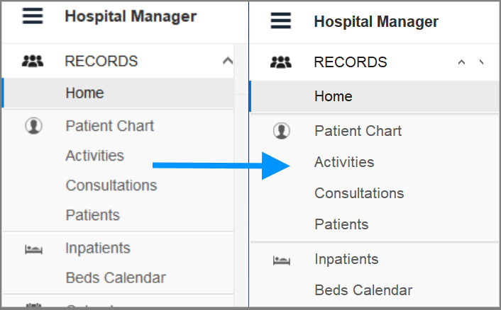
Task: Collapse the RECORDS section chevron in the right panel
Action: [462, 62]
